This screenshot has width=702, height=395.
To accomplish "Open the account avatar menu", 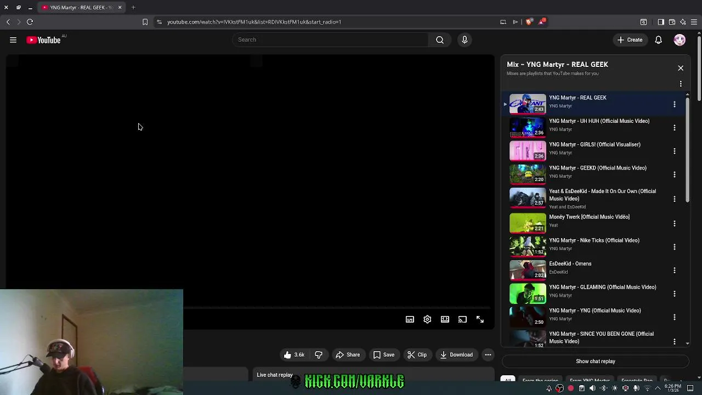I will point(680,39).
